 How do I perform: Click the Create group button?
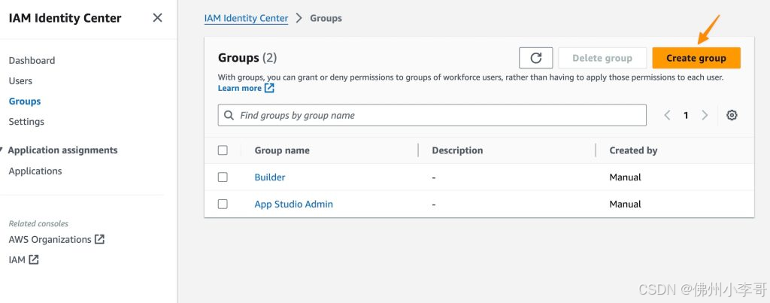(x=696, y=58)
